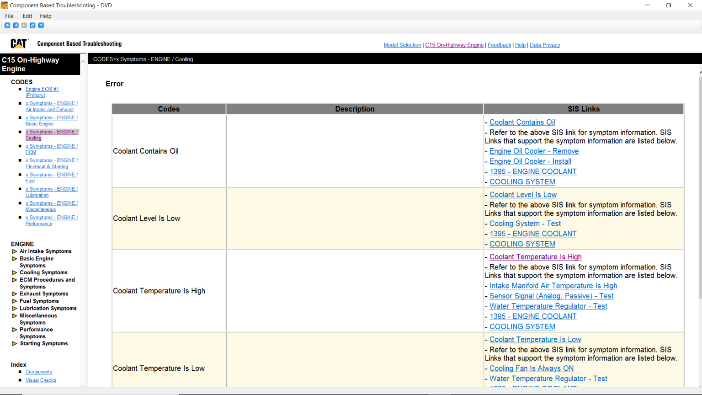Open the File menu
Screen dimensions: 702x395
pos(9,16)
